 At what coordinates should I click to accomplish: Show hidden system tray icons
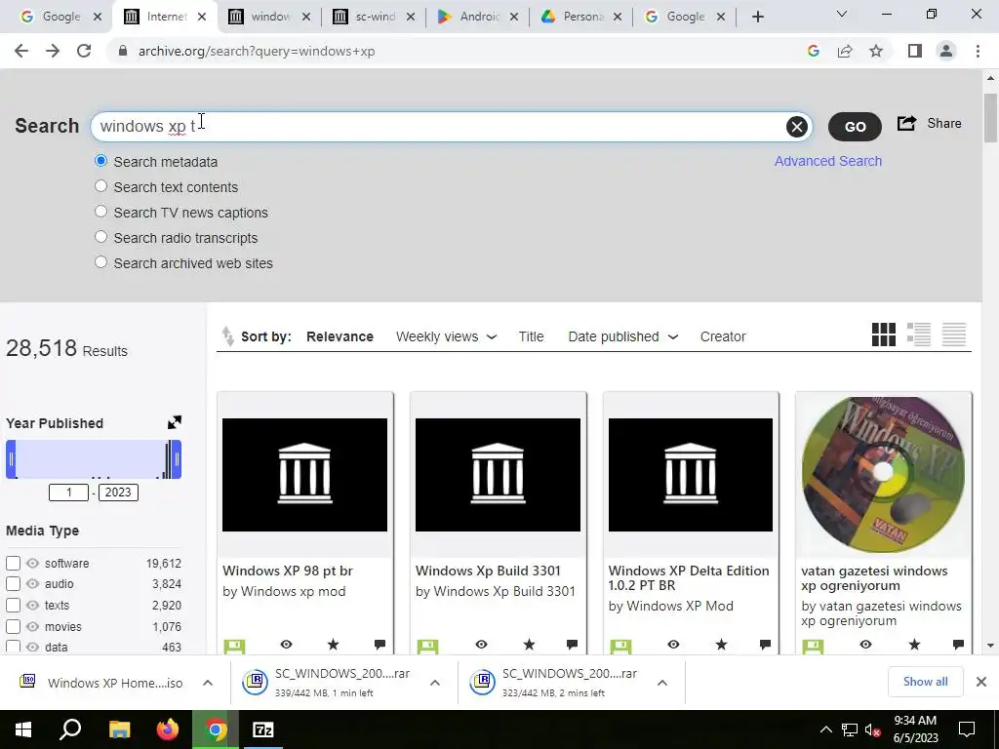825,729
